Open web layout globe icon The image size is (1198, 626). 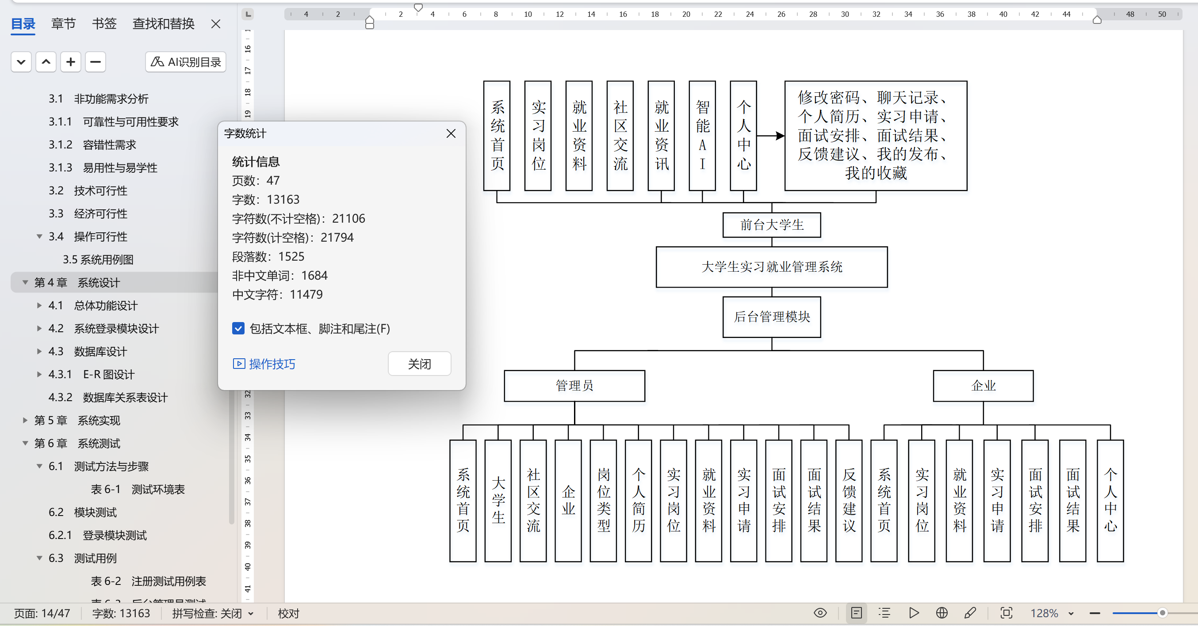(941, 613)
